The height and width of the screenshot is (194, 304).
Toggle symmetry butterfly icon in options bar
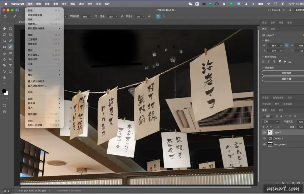[x=164, y=16]
